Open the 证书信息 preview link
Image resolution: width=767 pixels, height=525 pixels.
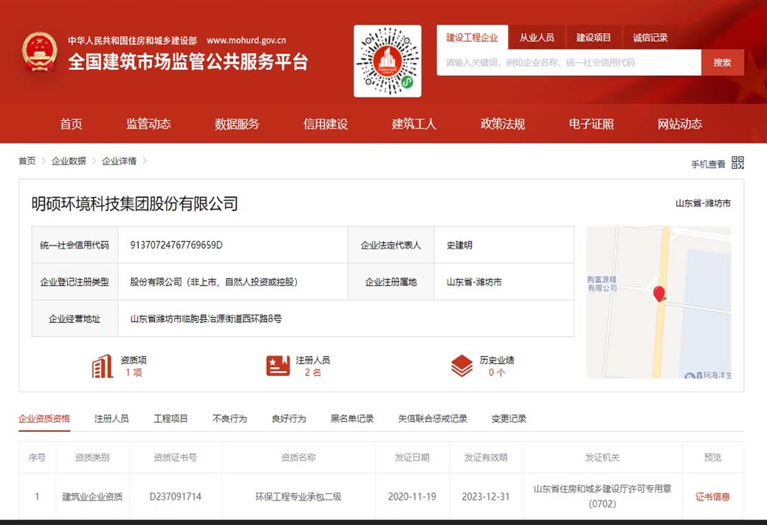click(x=712, y=497)
